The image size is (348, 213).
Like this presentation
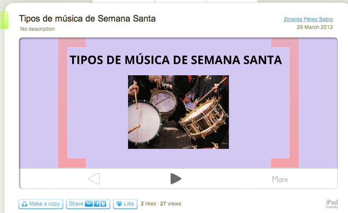[125, 204]
